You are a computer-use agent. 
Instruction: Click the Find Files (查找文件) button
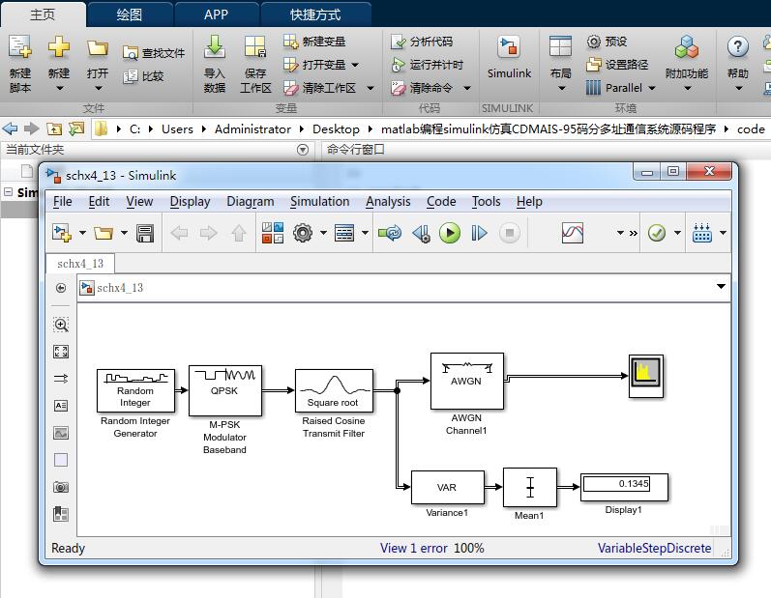click(154, 52)
